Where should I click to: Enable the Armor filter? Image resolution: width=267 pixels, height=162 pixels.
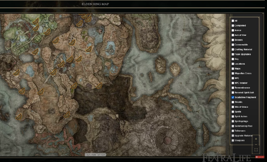point(233,30)
